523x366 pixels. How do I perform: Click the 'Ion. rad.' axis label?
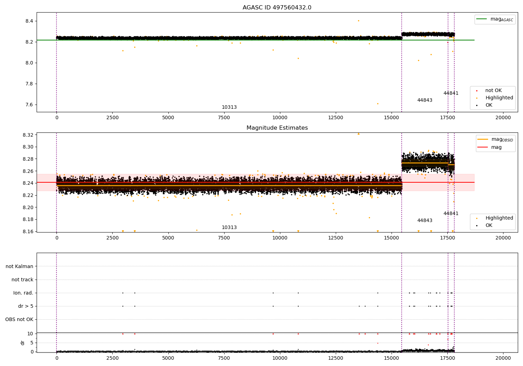(23, 293)
